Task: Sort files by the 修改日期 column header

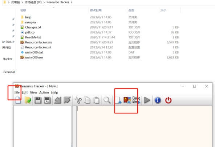Action: [x=96, y=10]
